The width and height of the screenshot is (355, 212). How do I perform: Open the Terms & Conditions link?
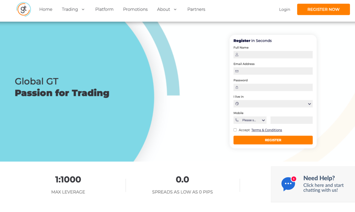click(x=267, y=130)
